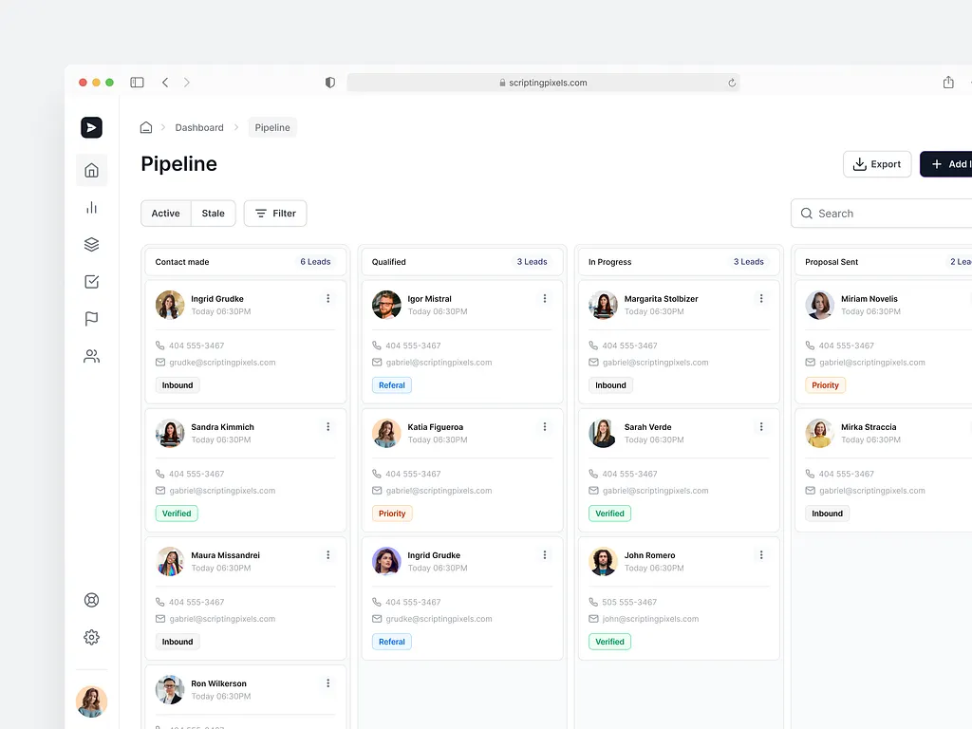Open the Dashboard breadcrumb link

[x=199, y=126]
